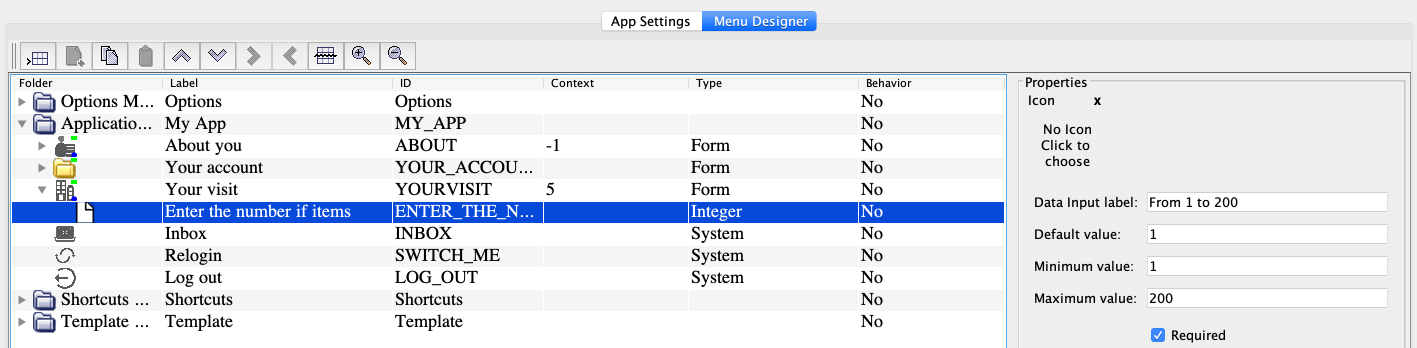Expand the Shortcuts folder

click(x=22, y=299)
